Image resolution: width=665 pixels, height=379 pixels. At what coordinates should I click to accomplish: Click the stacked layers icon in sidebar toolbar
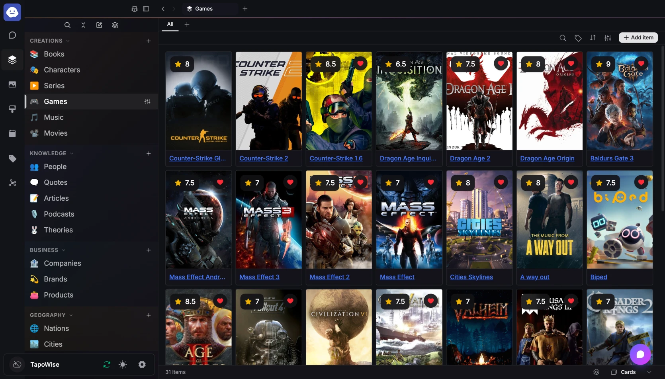pyautogui.click(x=115, y=25)
